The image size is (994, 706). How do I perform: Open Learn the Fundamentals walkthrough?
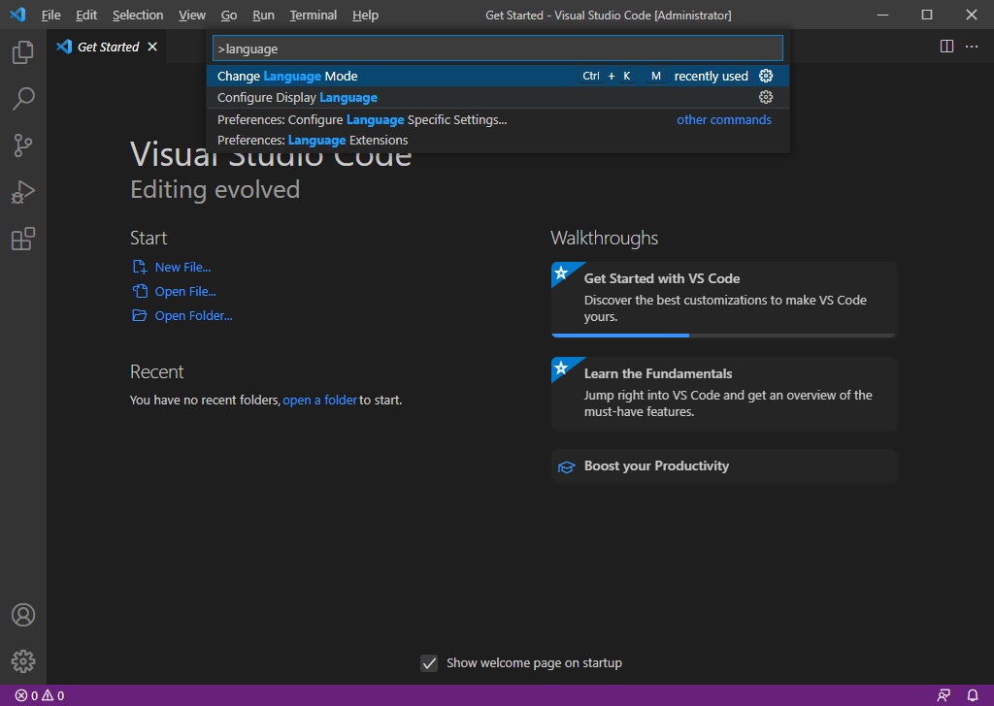point(723,394)
